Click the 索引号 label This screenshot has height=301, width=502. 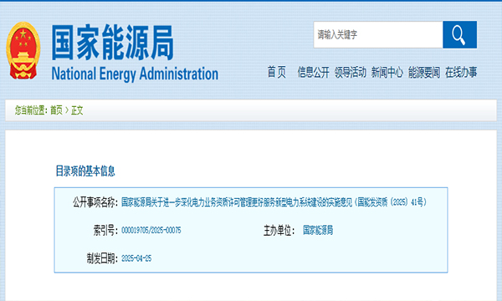(105, 230)
